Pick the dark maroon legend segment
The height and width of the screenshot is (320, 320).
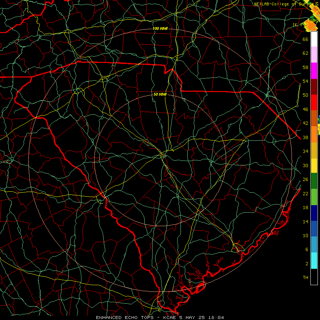[x=314, y=87]
